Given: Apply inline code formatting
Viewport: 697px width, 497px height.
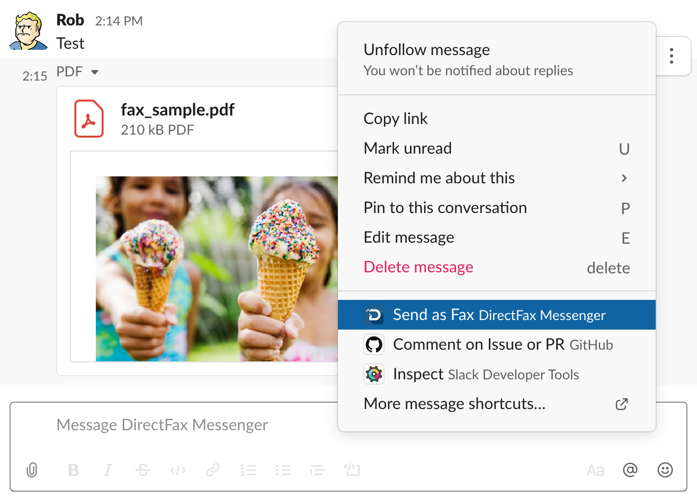Looking at the screenshot, I should tap(178, 470).
